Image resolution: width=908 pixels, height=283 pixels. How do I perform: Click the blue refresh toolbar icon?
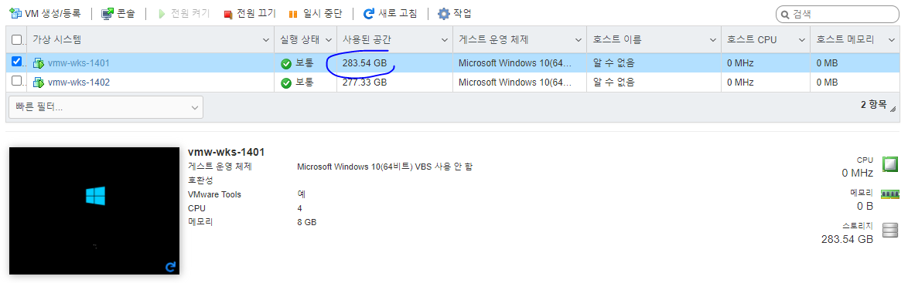pyautogui.click(x=368, y=13)
